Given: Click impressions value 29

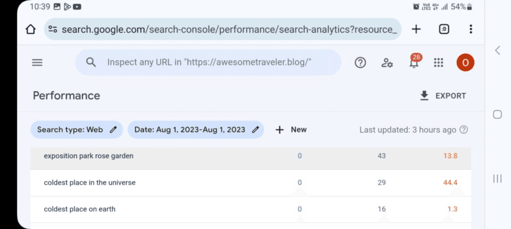Looking at the screenshot, I should click(381, 183).
